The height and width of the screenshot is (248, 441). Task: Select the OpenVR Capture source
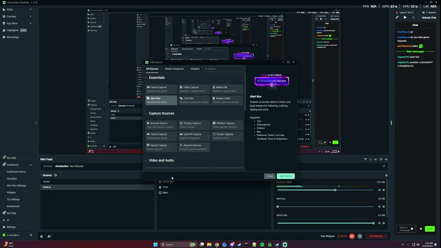pyautogui.click(x=194, y=136)
